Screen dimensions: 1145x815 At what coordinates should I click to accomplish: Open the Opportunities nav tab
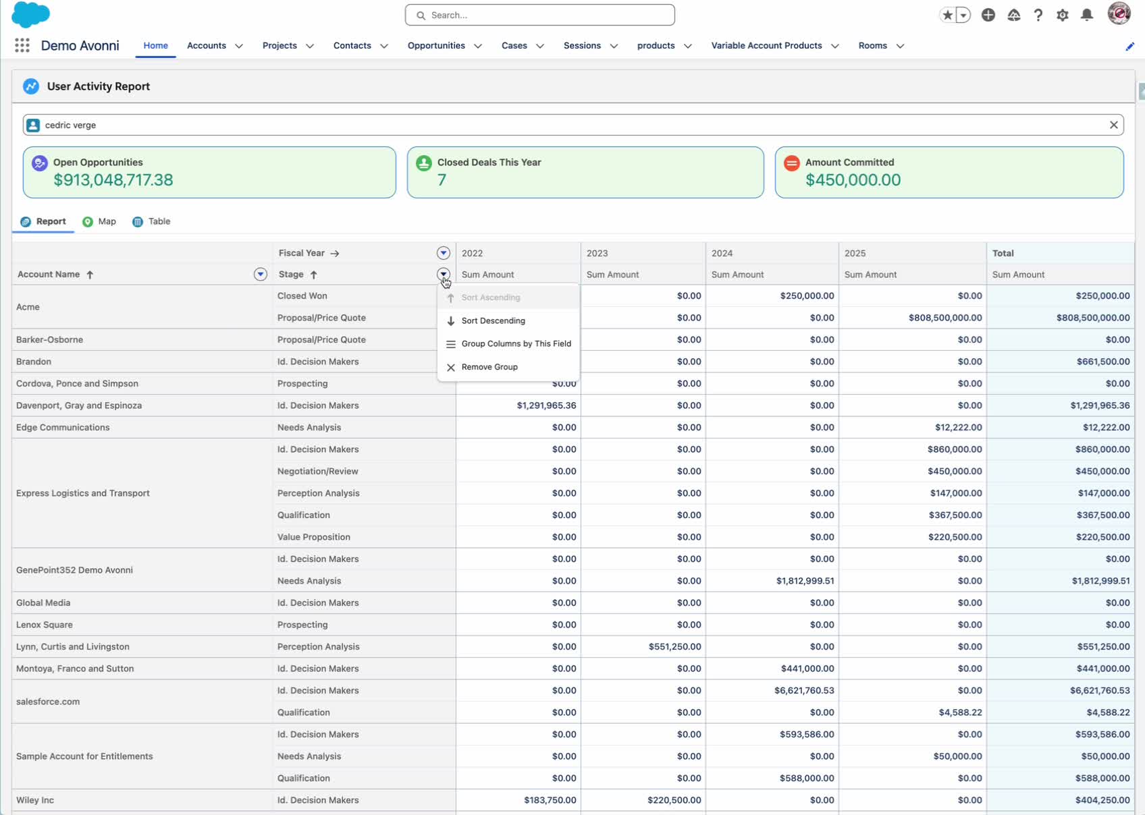(x=436, y=46)
